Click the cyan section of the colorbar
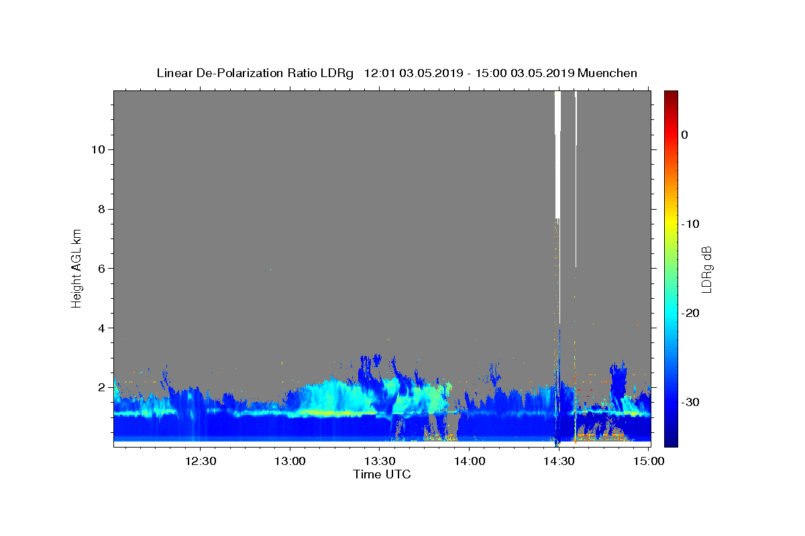Viewport: 805px width, 536px height. click(671, 313)
